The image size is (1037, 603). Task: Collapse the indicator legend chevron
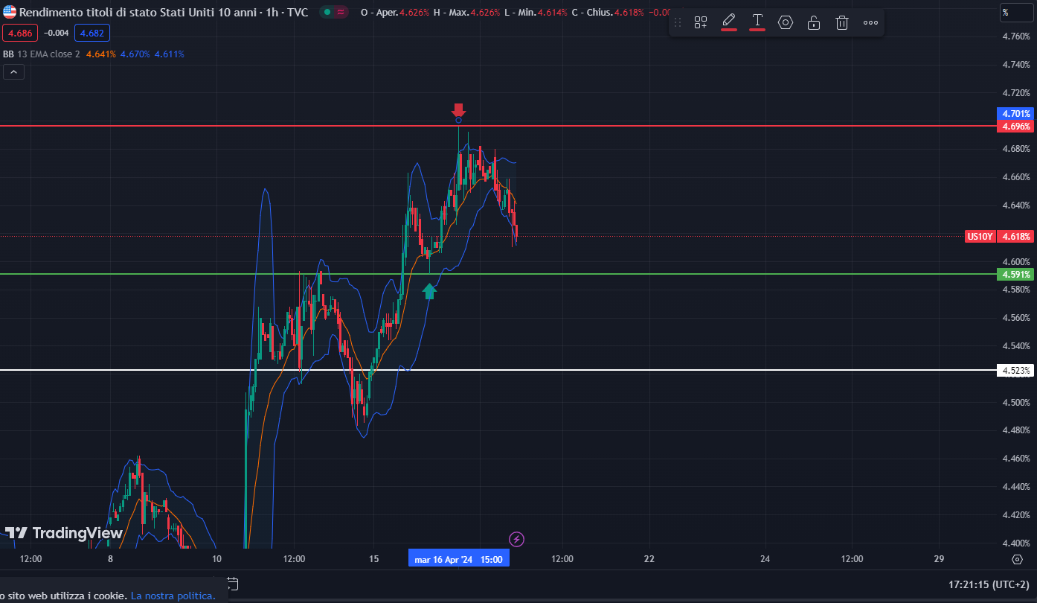click(13, 71)
